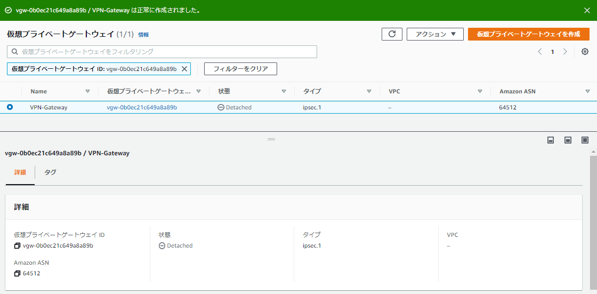Sort by the Name column arrow
Viewport: 597px width, 294px height.
coord(87,91)
